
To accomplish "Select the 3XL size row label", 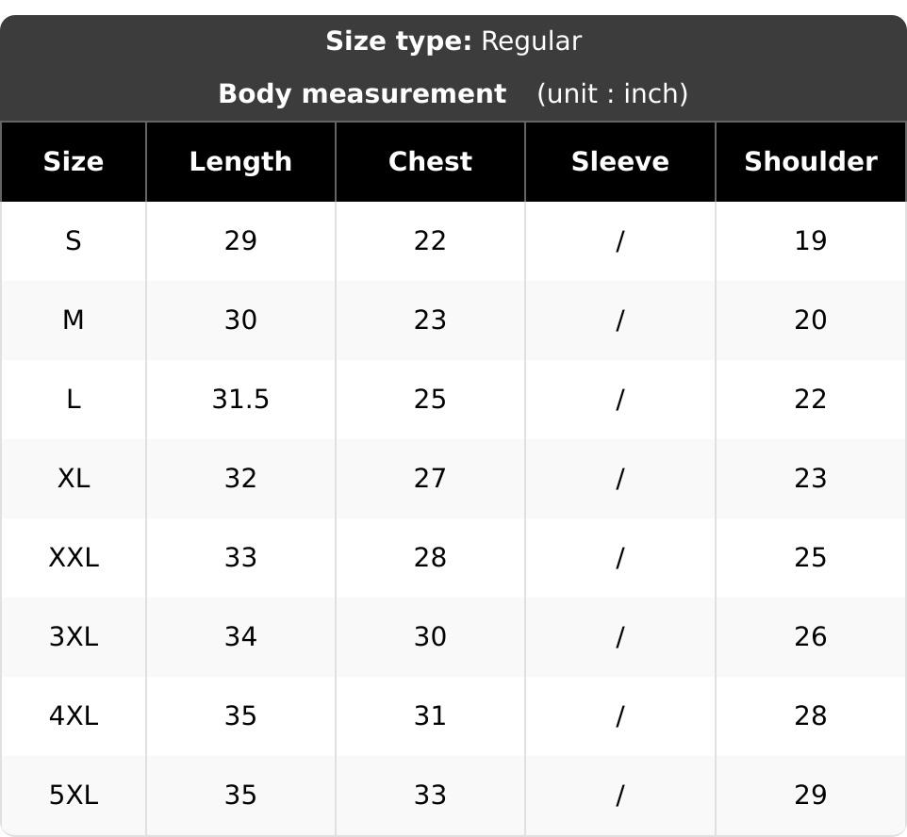I will coord(74,637).
